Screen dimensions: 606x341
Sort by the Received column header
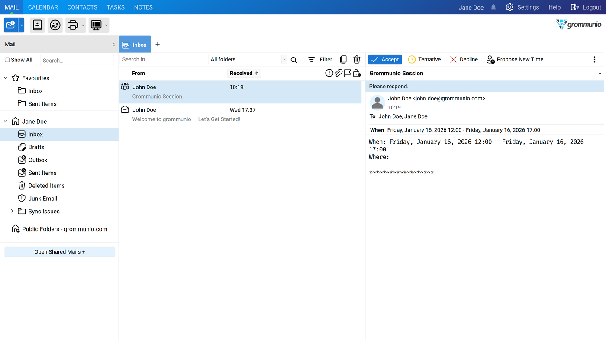[244, 73]
